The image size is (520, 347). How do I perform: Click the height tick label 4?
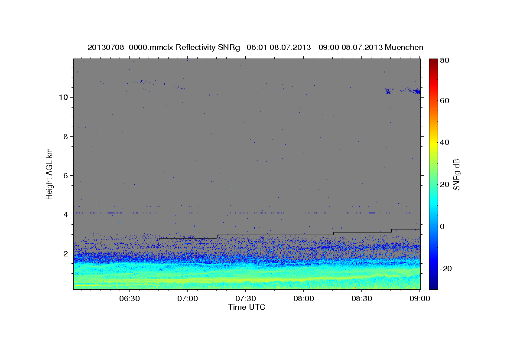coord(66,215)
